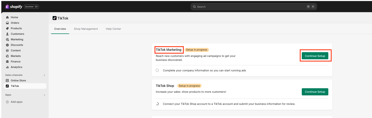Switch to the Shop Management tab

[86, 29]
